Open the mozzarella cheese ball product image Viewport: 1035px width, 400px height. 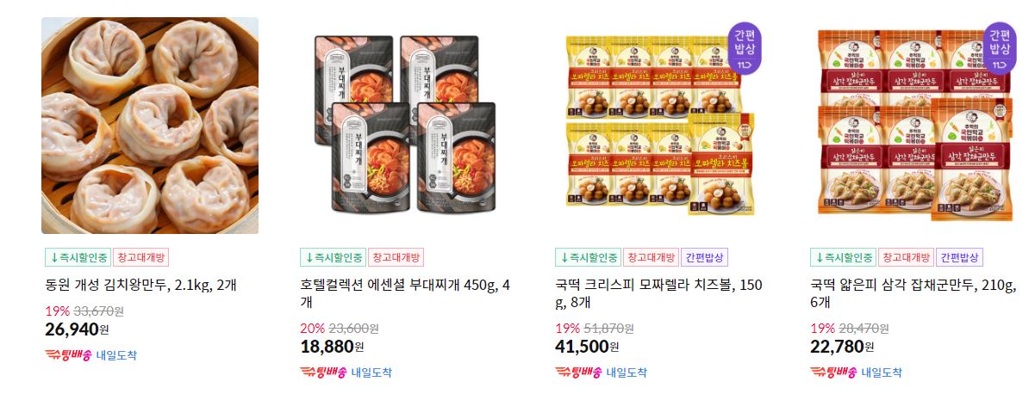[661, 126]
